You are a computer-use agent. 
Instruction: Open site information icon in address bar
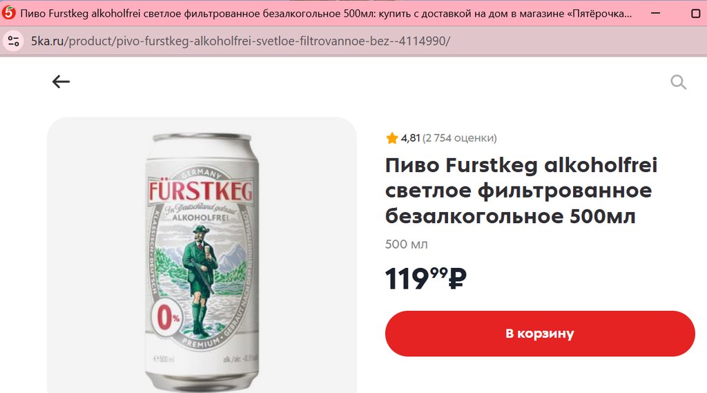[14, 41]
